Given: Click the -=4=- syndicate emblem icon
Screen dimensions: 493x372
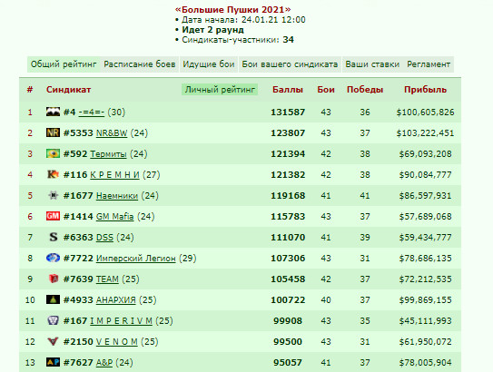Looking at the screenshot, I should tap(53, 112).
